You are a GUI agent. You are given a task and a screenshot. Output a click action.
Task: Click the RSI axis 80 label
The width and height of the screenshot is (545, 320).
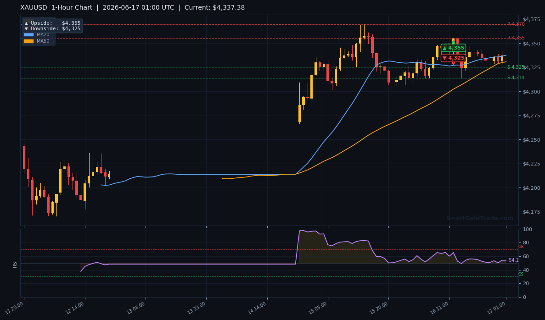pos(526,243)
